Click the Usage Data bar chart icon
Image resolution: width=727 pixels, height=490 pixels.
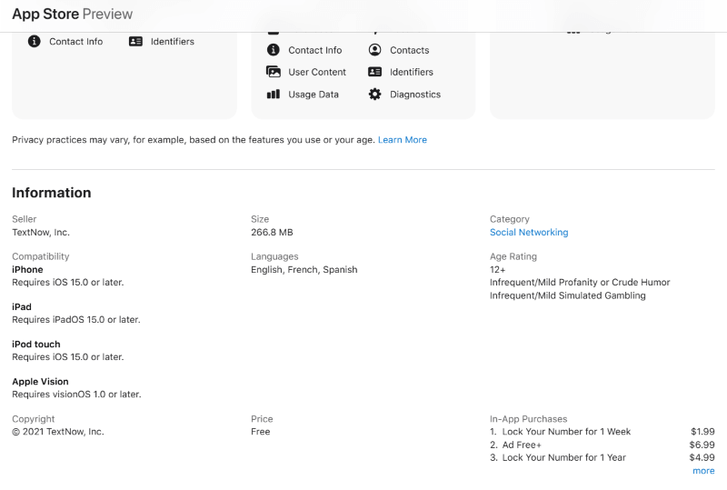[x=274, y=95]
